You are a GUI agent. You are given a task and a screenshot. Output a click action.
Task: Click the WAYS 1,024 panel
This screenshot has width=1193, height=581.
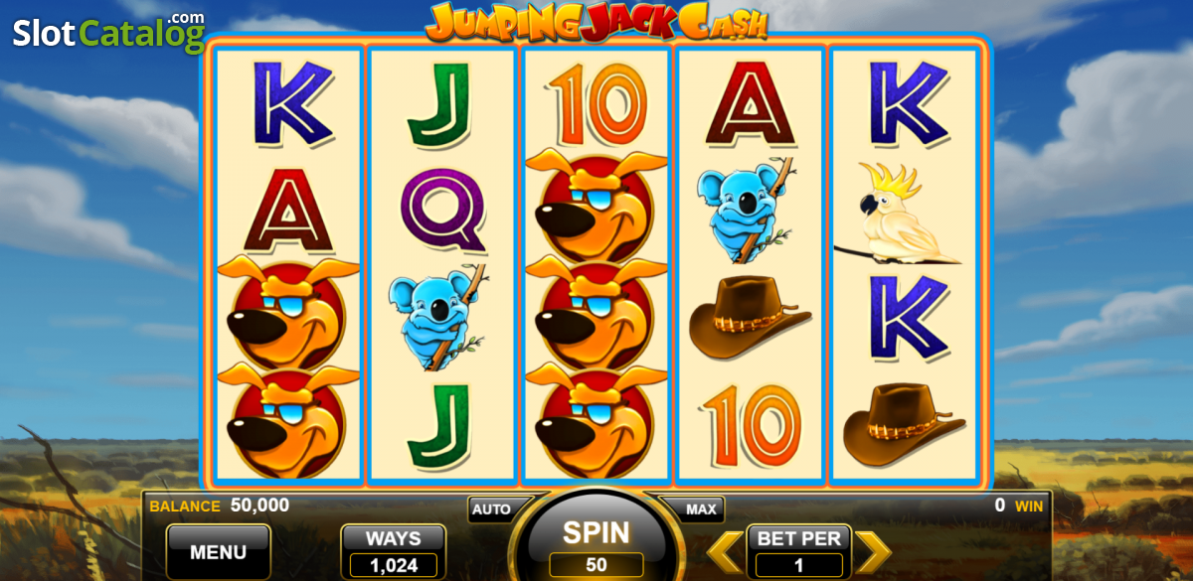pos(394,551)
